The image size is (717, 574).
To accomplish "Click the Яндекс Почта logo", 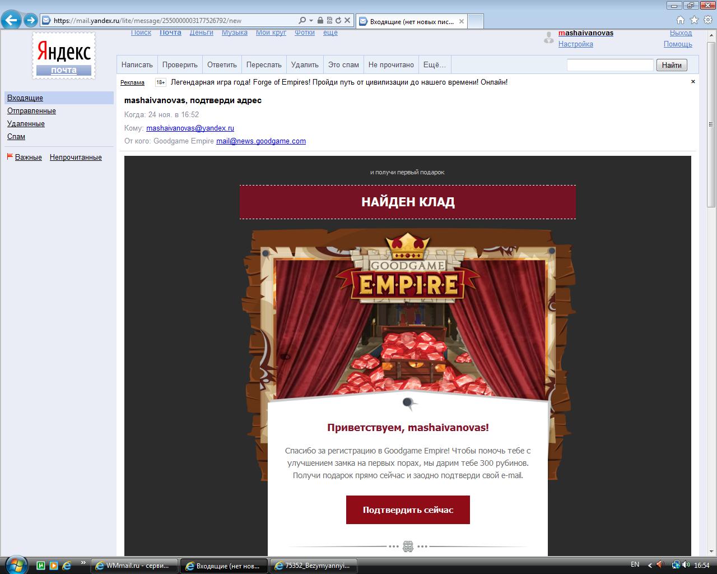I will [64, 56].
